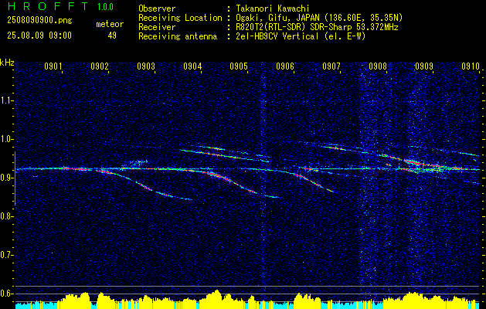
Task: Click the 0910 time marker
Action: [x=471, y=66]
